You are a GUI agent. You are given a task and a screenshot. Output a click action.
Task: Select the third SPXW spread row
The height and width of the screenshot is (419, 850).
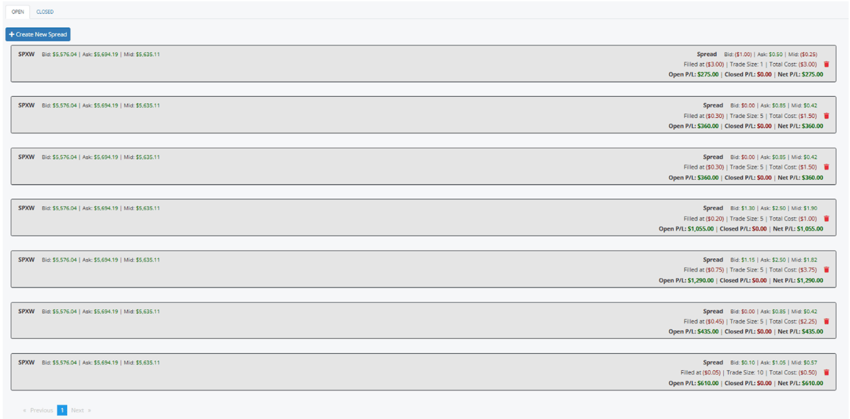point(407,166)
